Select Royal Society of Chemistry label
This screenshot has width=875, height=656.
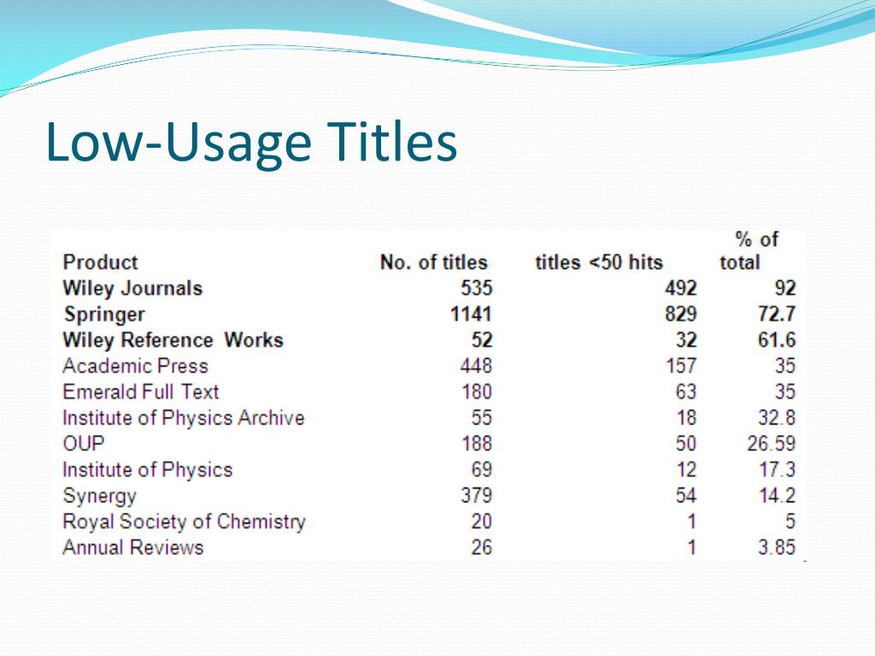pyautogui.click(x=185, y=522)
